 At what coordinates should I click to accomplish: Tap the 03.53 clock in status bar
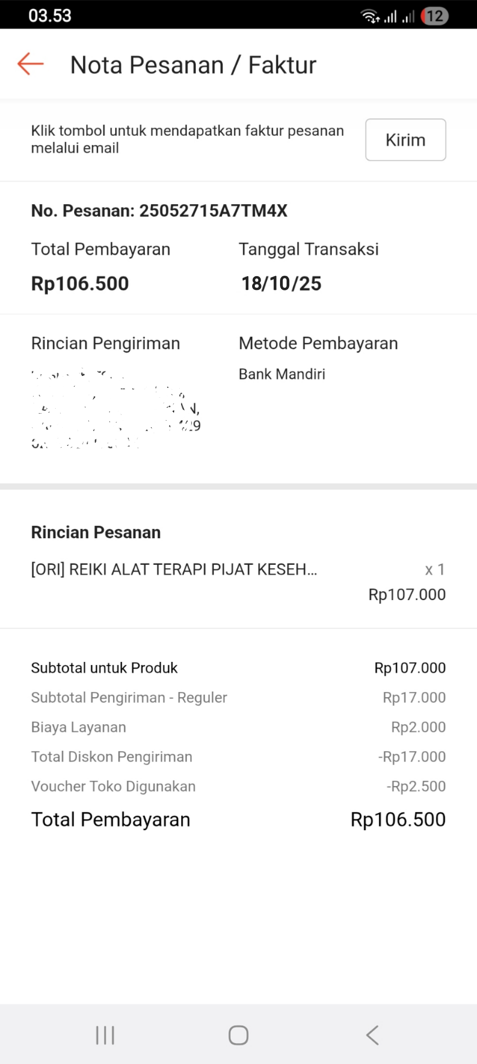tap(50, 16)
